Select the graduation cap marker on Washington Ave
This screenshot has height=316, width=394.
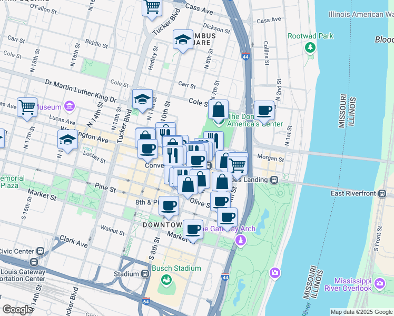67,141
